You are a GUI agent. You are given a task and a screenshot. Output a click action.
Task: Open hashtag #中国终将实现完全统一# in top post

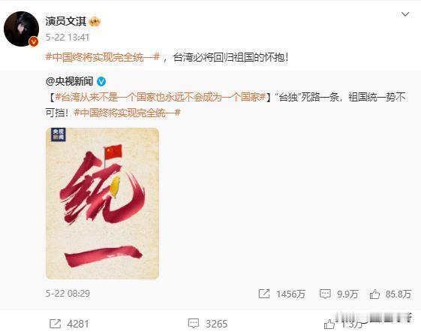pyautogui.click(x=103, y=57)
